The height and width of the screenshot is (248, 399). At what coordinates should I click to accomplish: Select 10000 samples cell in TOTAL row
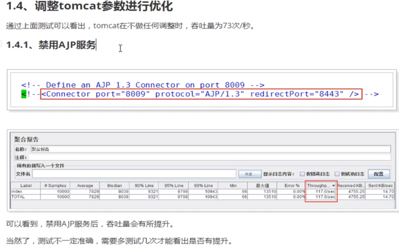[55, 197]
